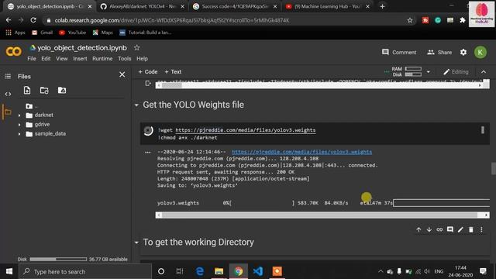Image resolution: width=496 pixels, height=279 pixels.
Task: Click the browser address bar
Action: (228, 20)
